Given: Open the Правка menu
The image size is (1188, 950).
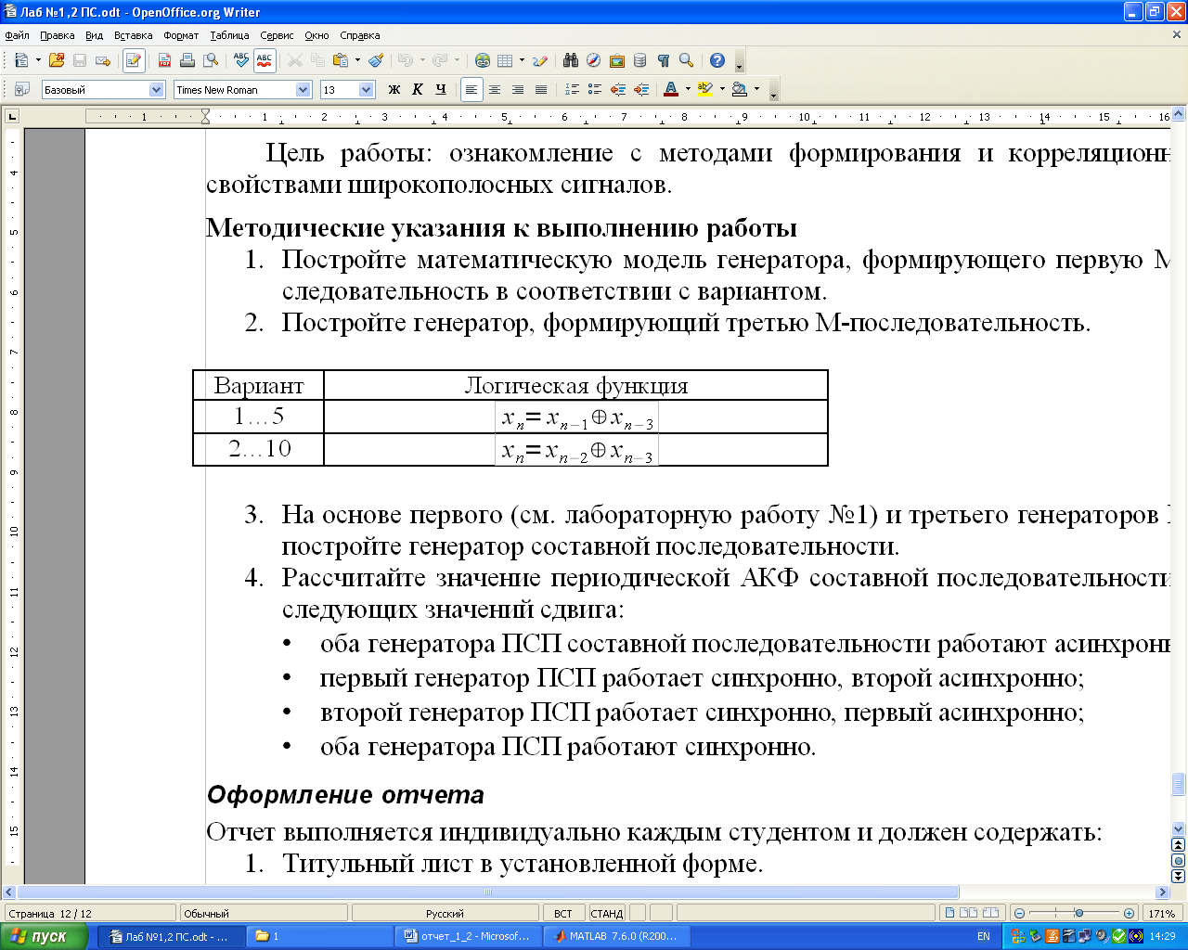Looking at the screenshot, I should tap(58, 35).
